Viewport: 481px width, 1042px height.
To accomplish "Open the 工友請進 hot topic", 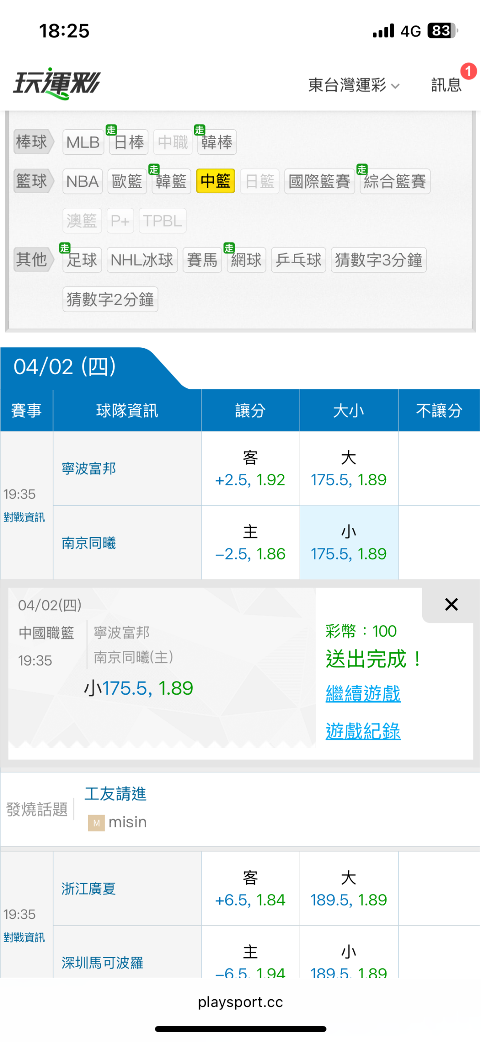I will click(x=115, y=794).
